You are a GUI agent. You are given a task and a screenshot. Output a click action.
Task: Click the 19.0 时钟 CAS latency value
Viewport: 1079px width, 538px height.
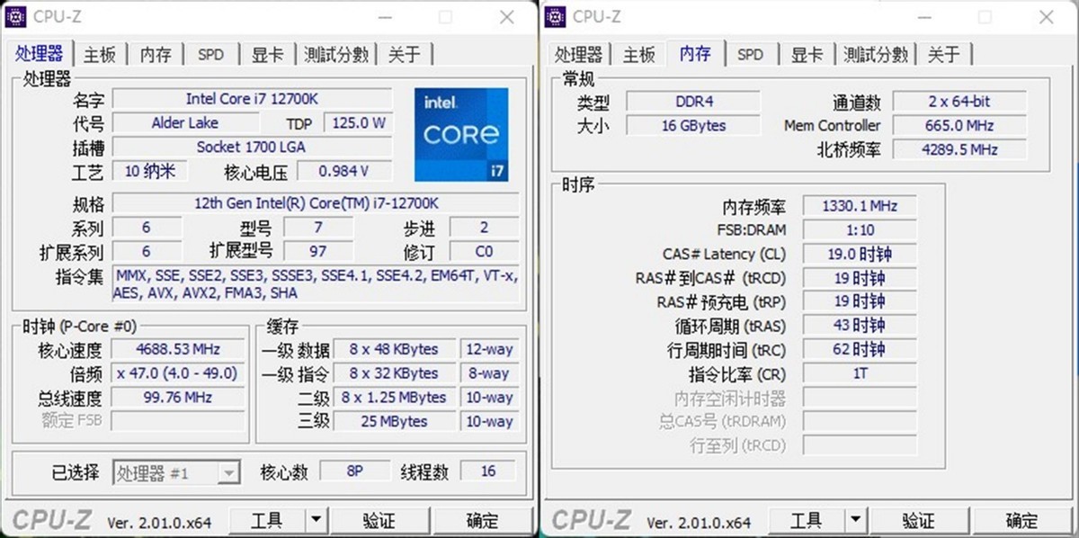[860, 255]
